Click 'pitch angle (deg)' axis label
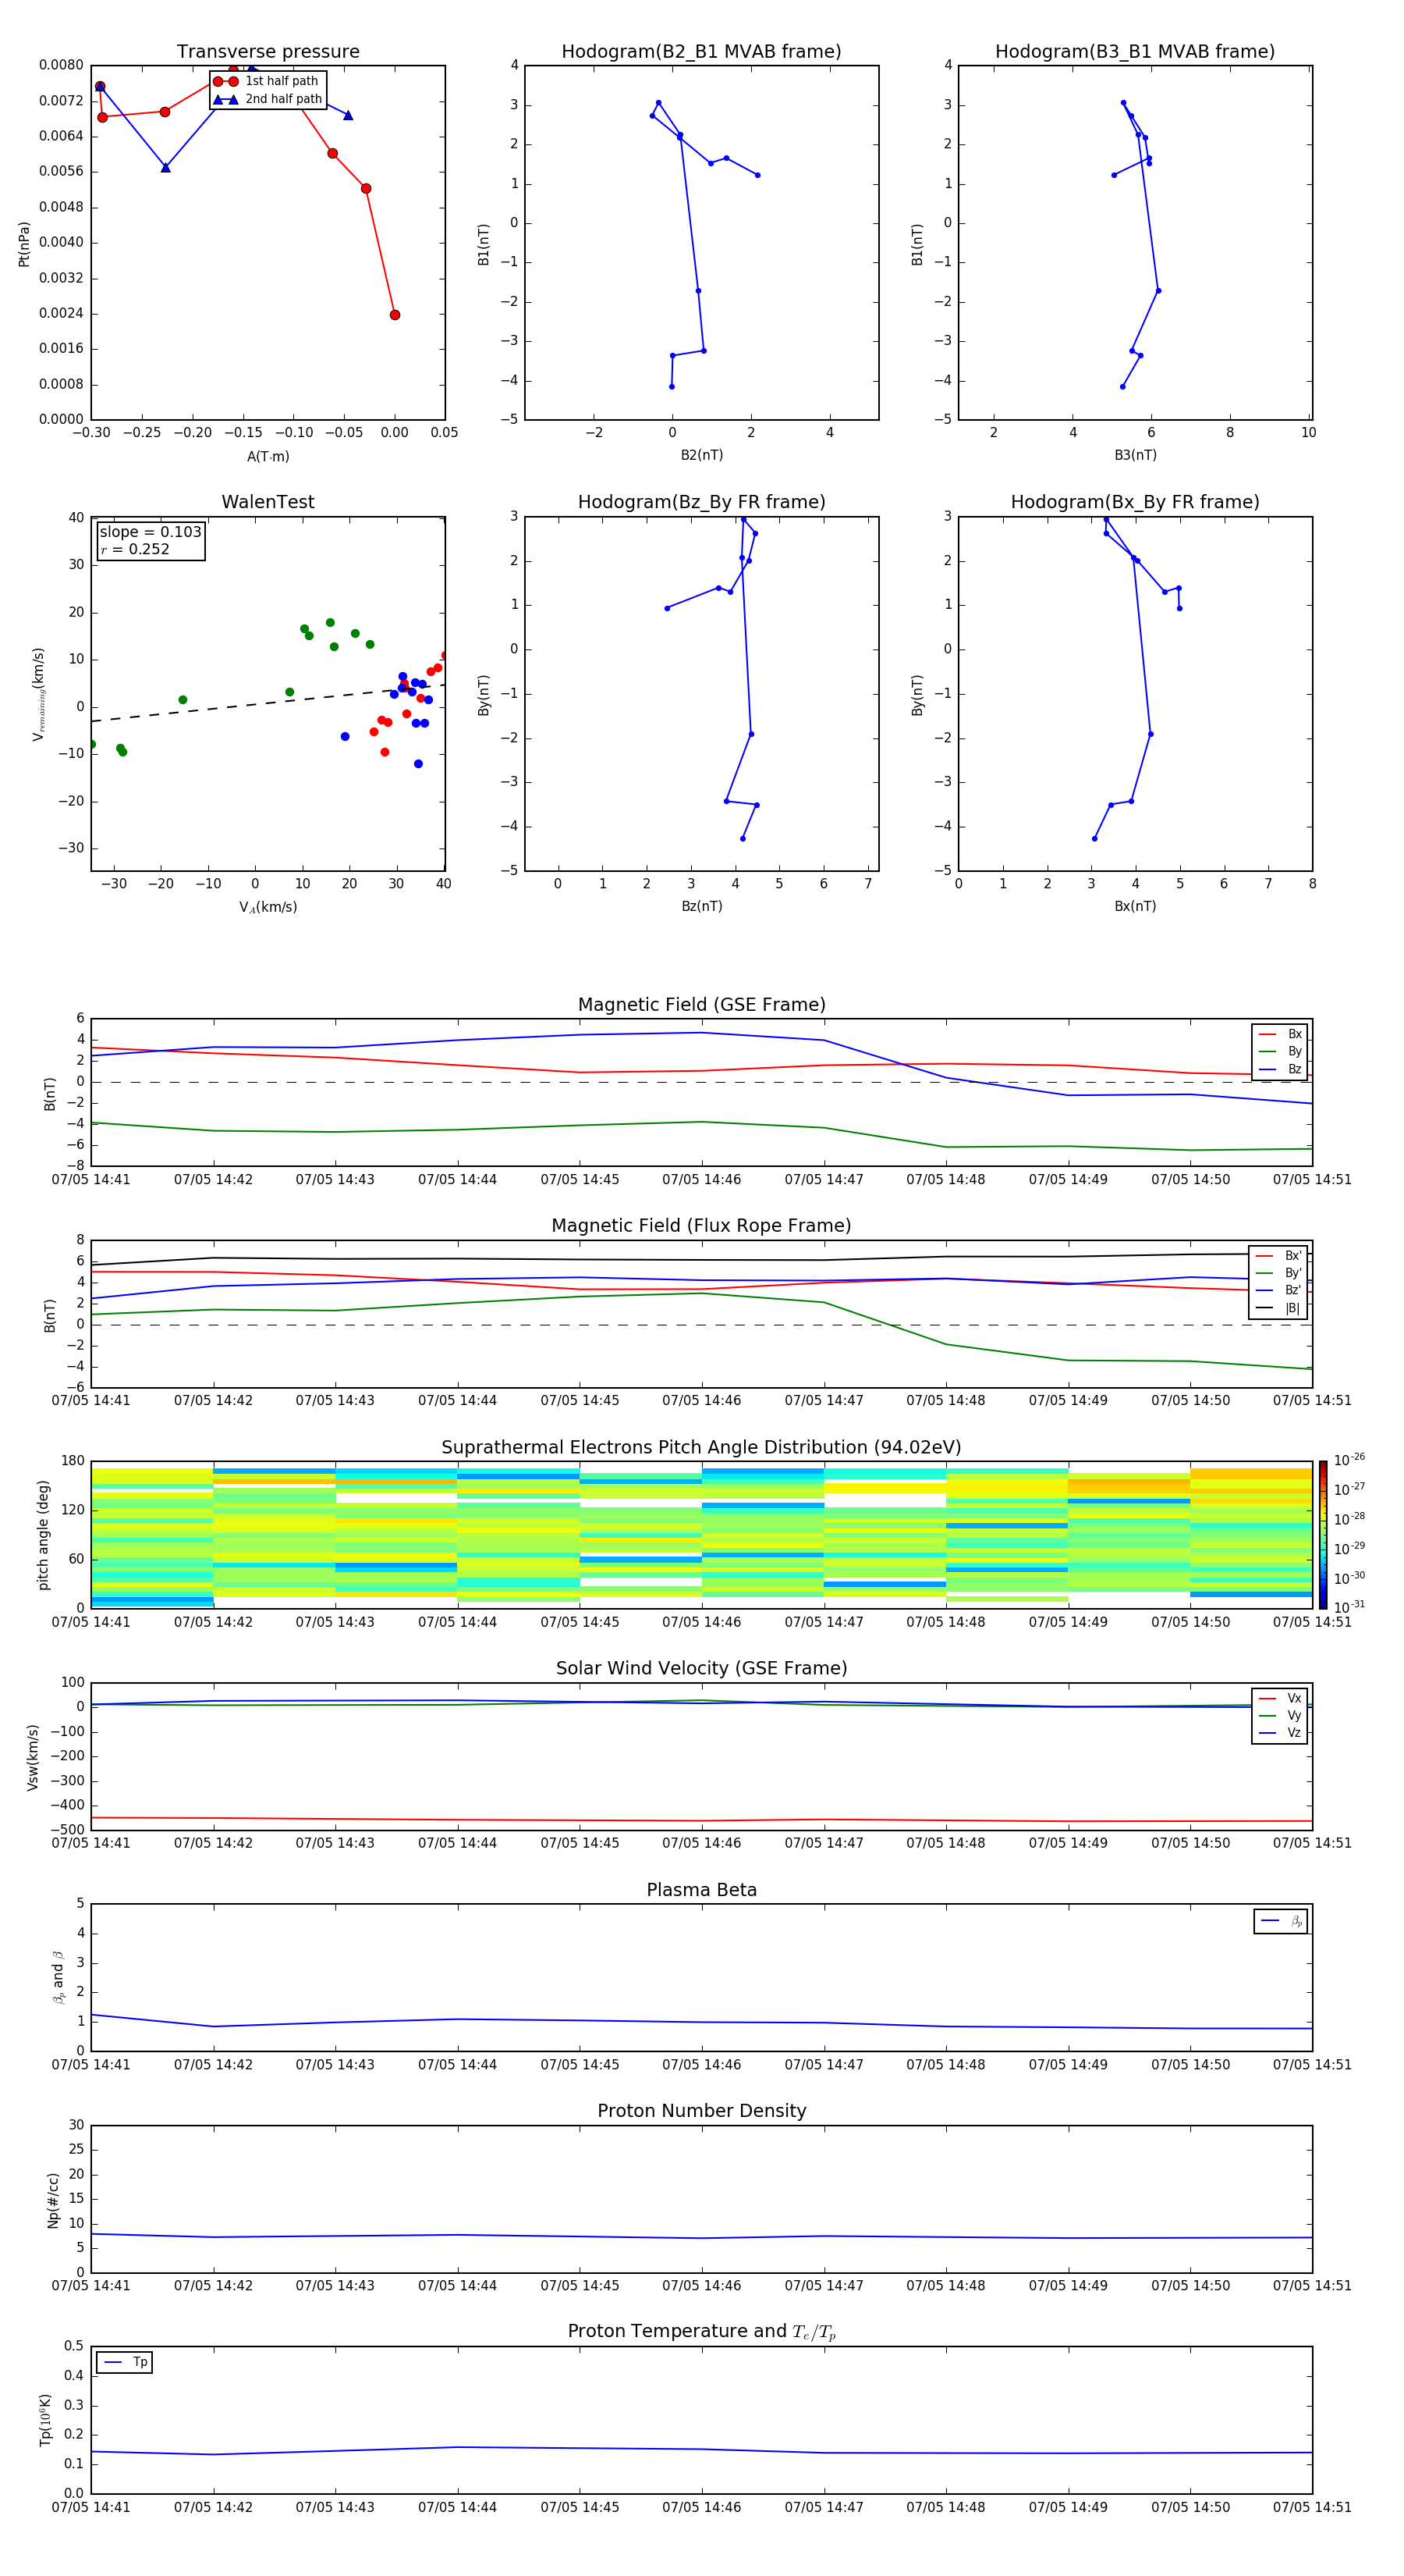Screen dimensions: 1404x2576 [43, 1535]
